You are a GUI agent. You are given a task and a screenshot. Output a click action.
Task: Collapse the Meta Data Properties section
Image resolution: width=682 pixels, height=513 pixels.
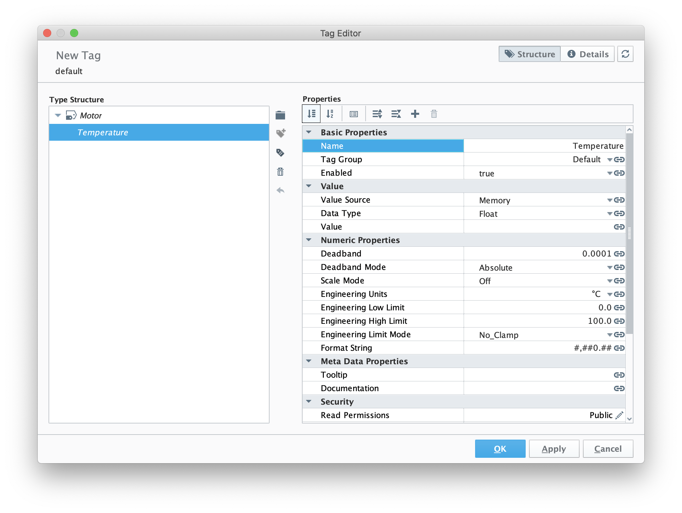[309, 361]
